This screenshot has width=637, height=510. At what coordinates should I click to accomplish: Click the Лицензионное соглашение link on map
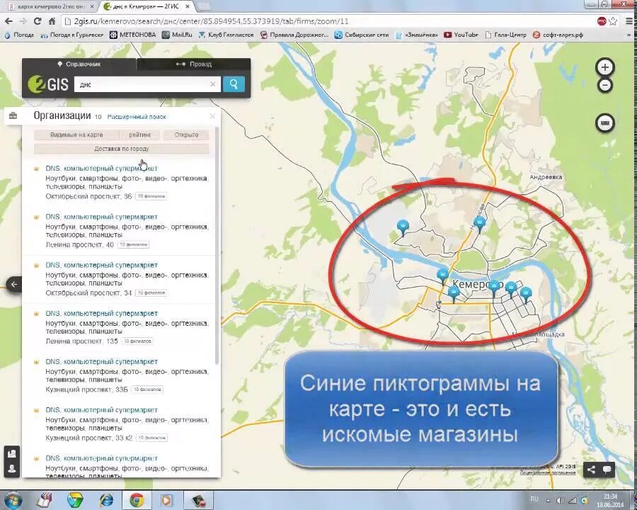click(548, 472)
